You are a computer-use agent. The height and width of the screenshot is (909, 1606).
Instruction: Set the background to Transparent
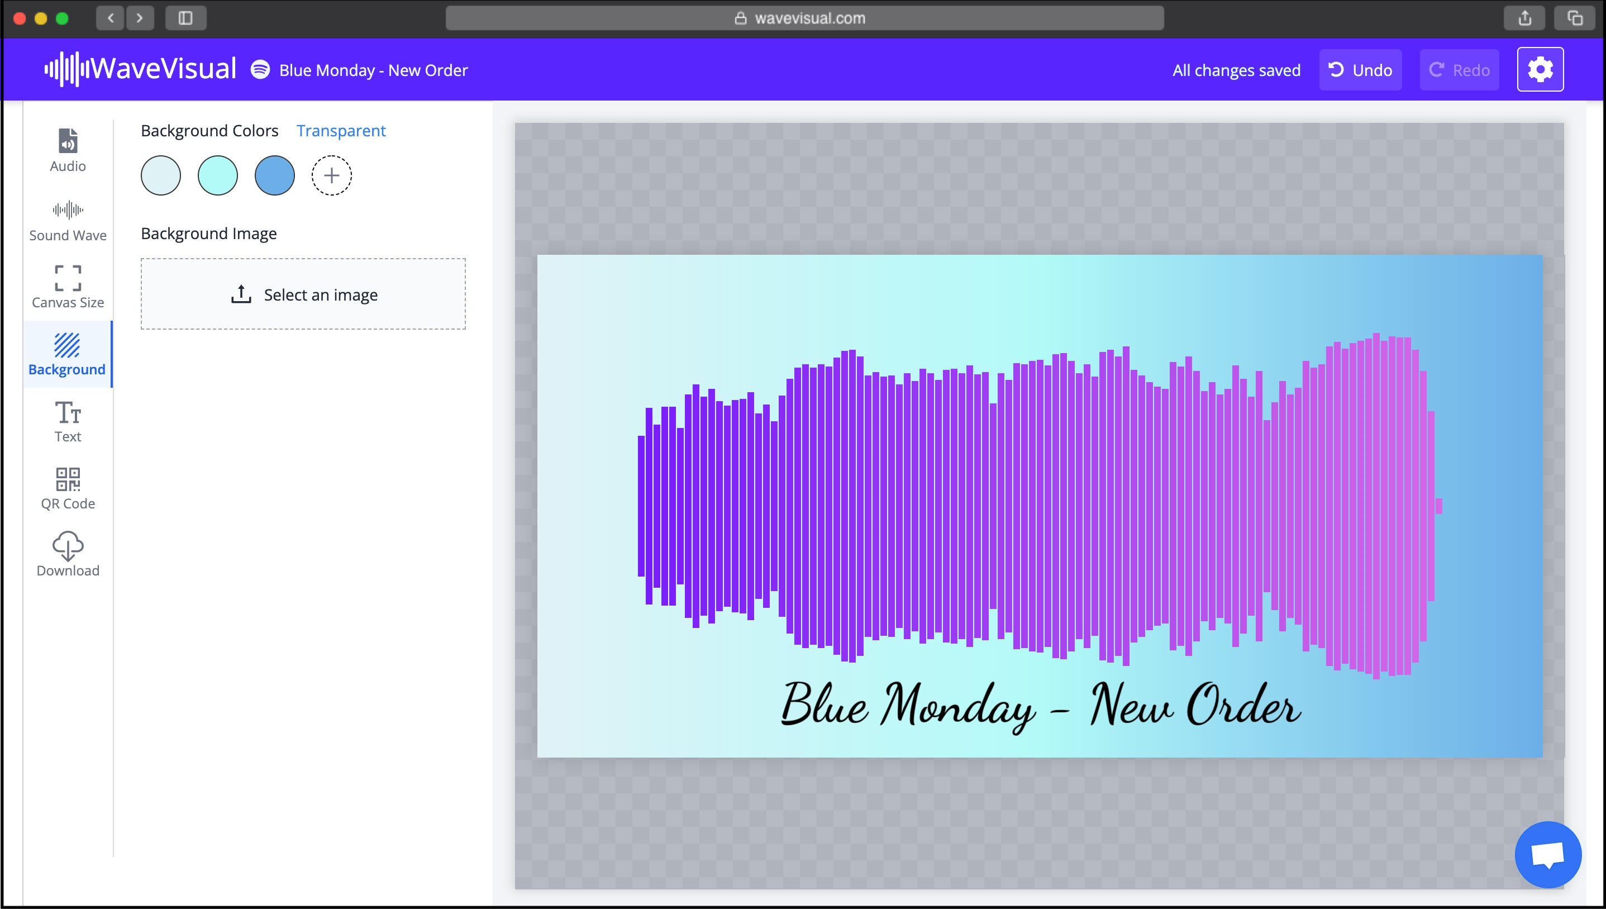[x=341, y=131]
